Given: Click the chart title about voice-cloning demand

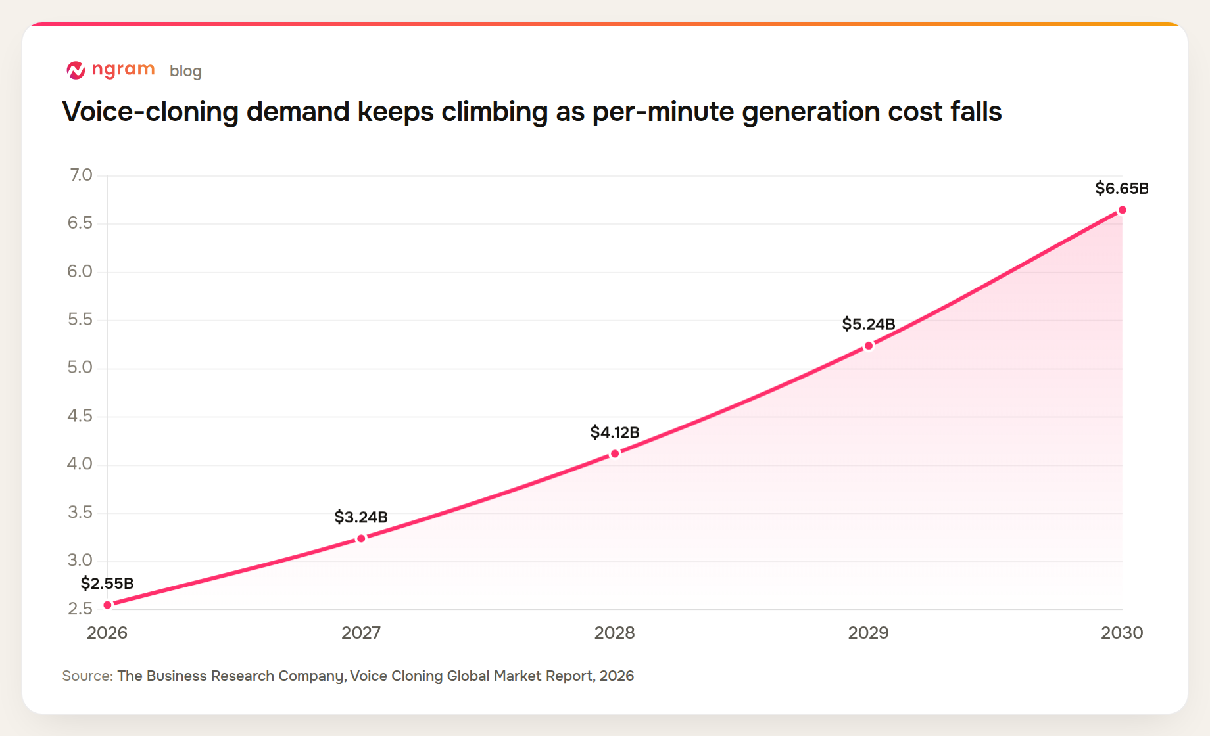Looking at the screenshot, I should (x=532, y=112).
